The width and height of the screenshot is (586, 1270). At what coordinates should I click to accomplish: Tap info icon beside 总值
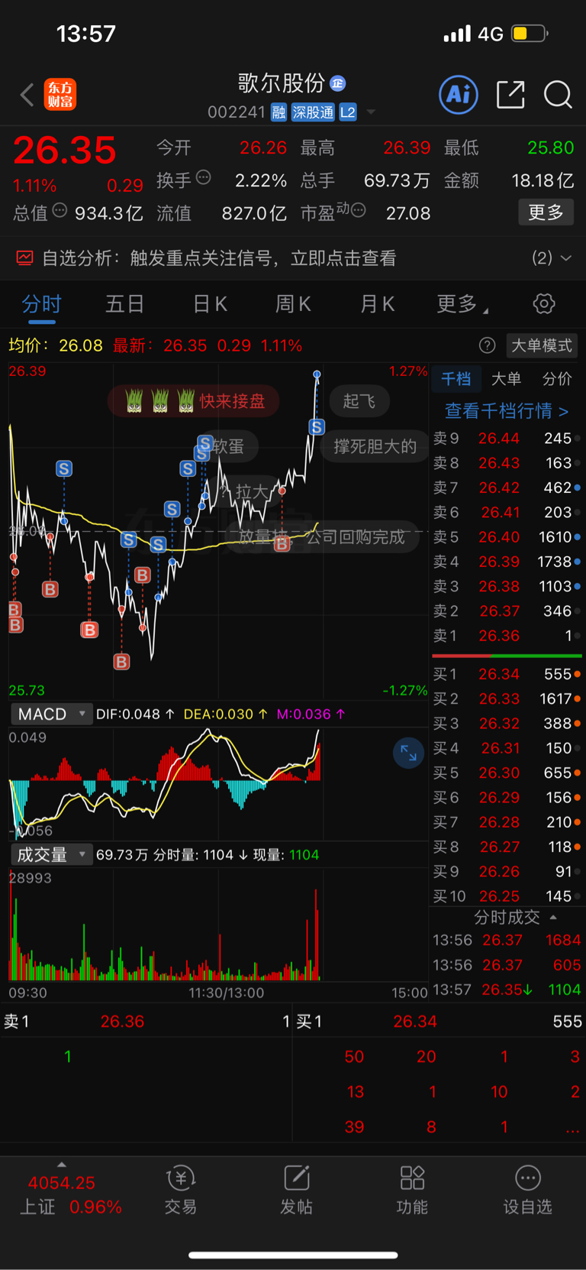pyautogui.click(x=60, y=210)
